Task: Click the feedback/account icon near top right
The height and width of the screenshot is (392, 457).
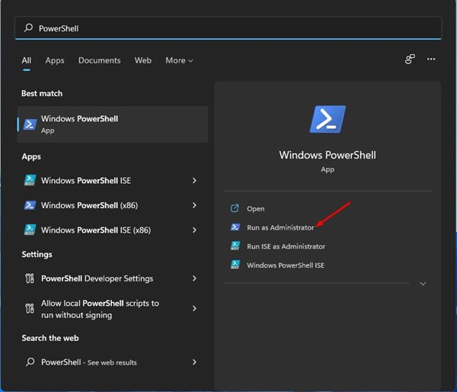Action: tap(410, 59)
